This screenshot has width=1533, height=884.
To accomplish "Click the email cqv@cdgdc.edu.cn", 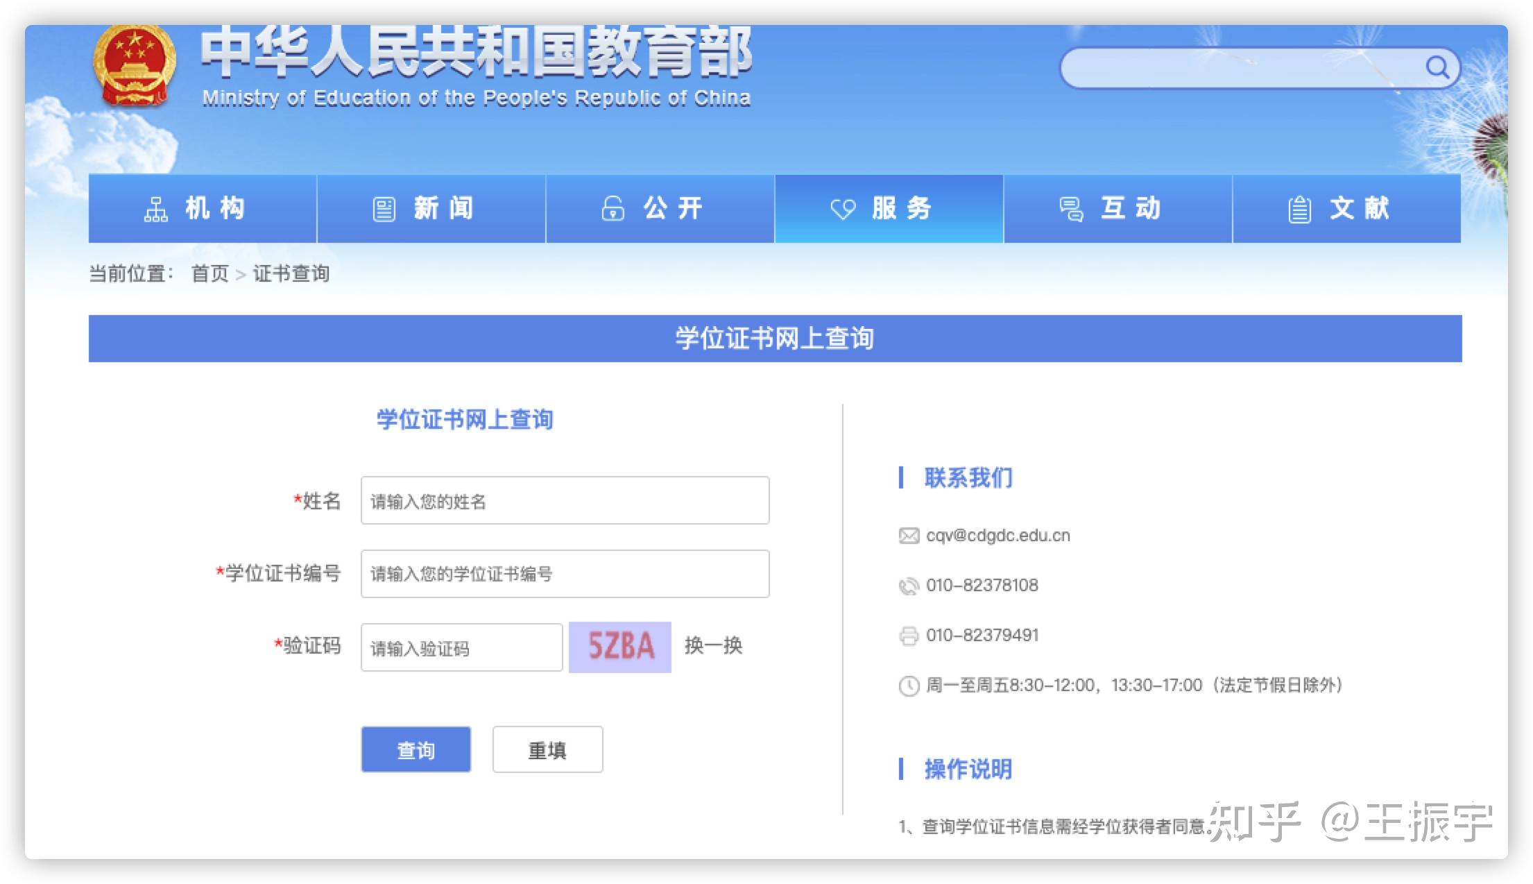I will pyautogui.click(x=998, y=536).
